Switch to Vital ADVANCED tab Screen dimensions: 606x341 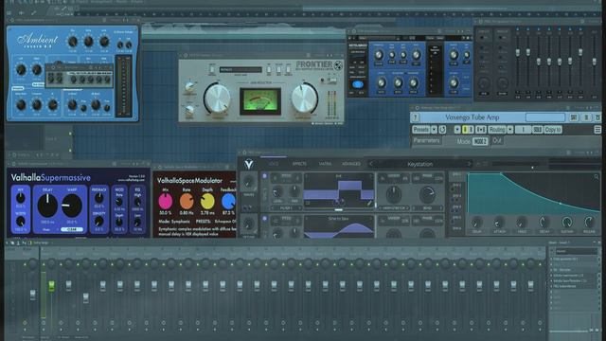tap(351, 164)
